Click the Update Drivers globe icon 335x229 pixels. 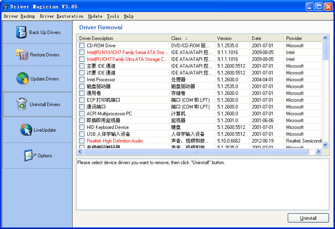click(x=23, y=78)
